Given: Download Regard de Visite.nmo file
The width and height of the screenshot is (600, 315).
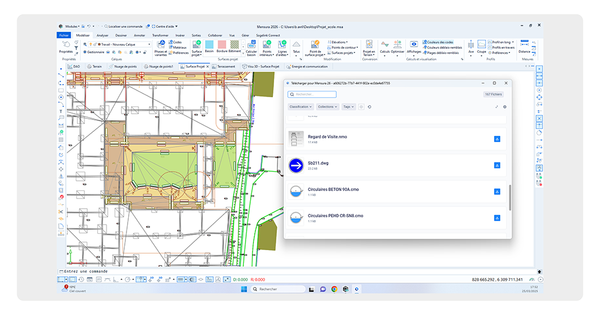Looking at the screenshot, I should pos(497,139).
